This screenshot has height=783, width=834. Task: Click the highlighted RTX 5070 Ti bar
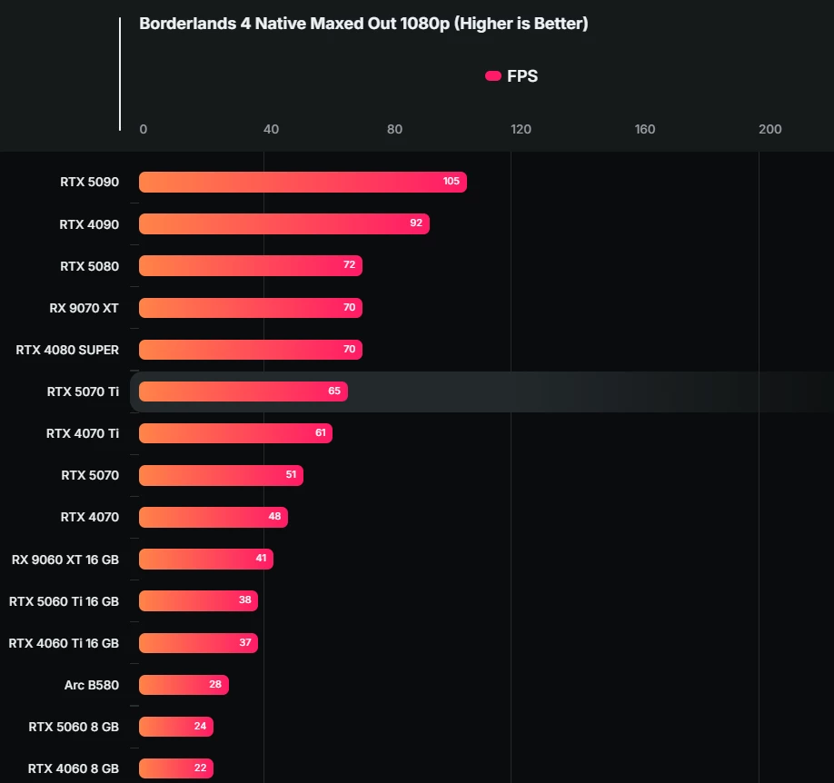(243, 391)
